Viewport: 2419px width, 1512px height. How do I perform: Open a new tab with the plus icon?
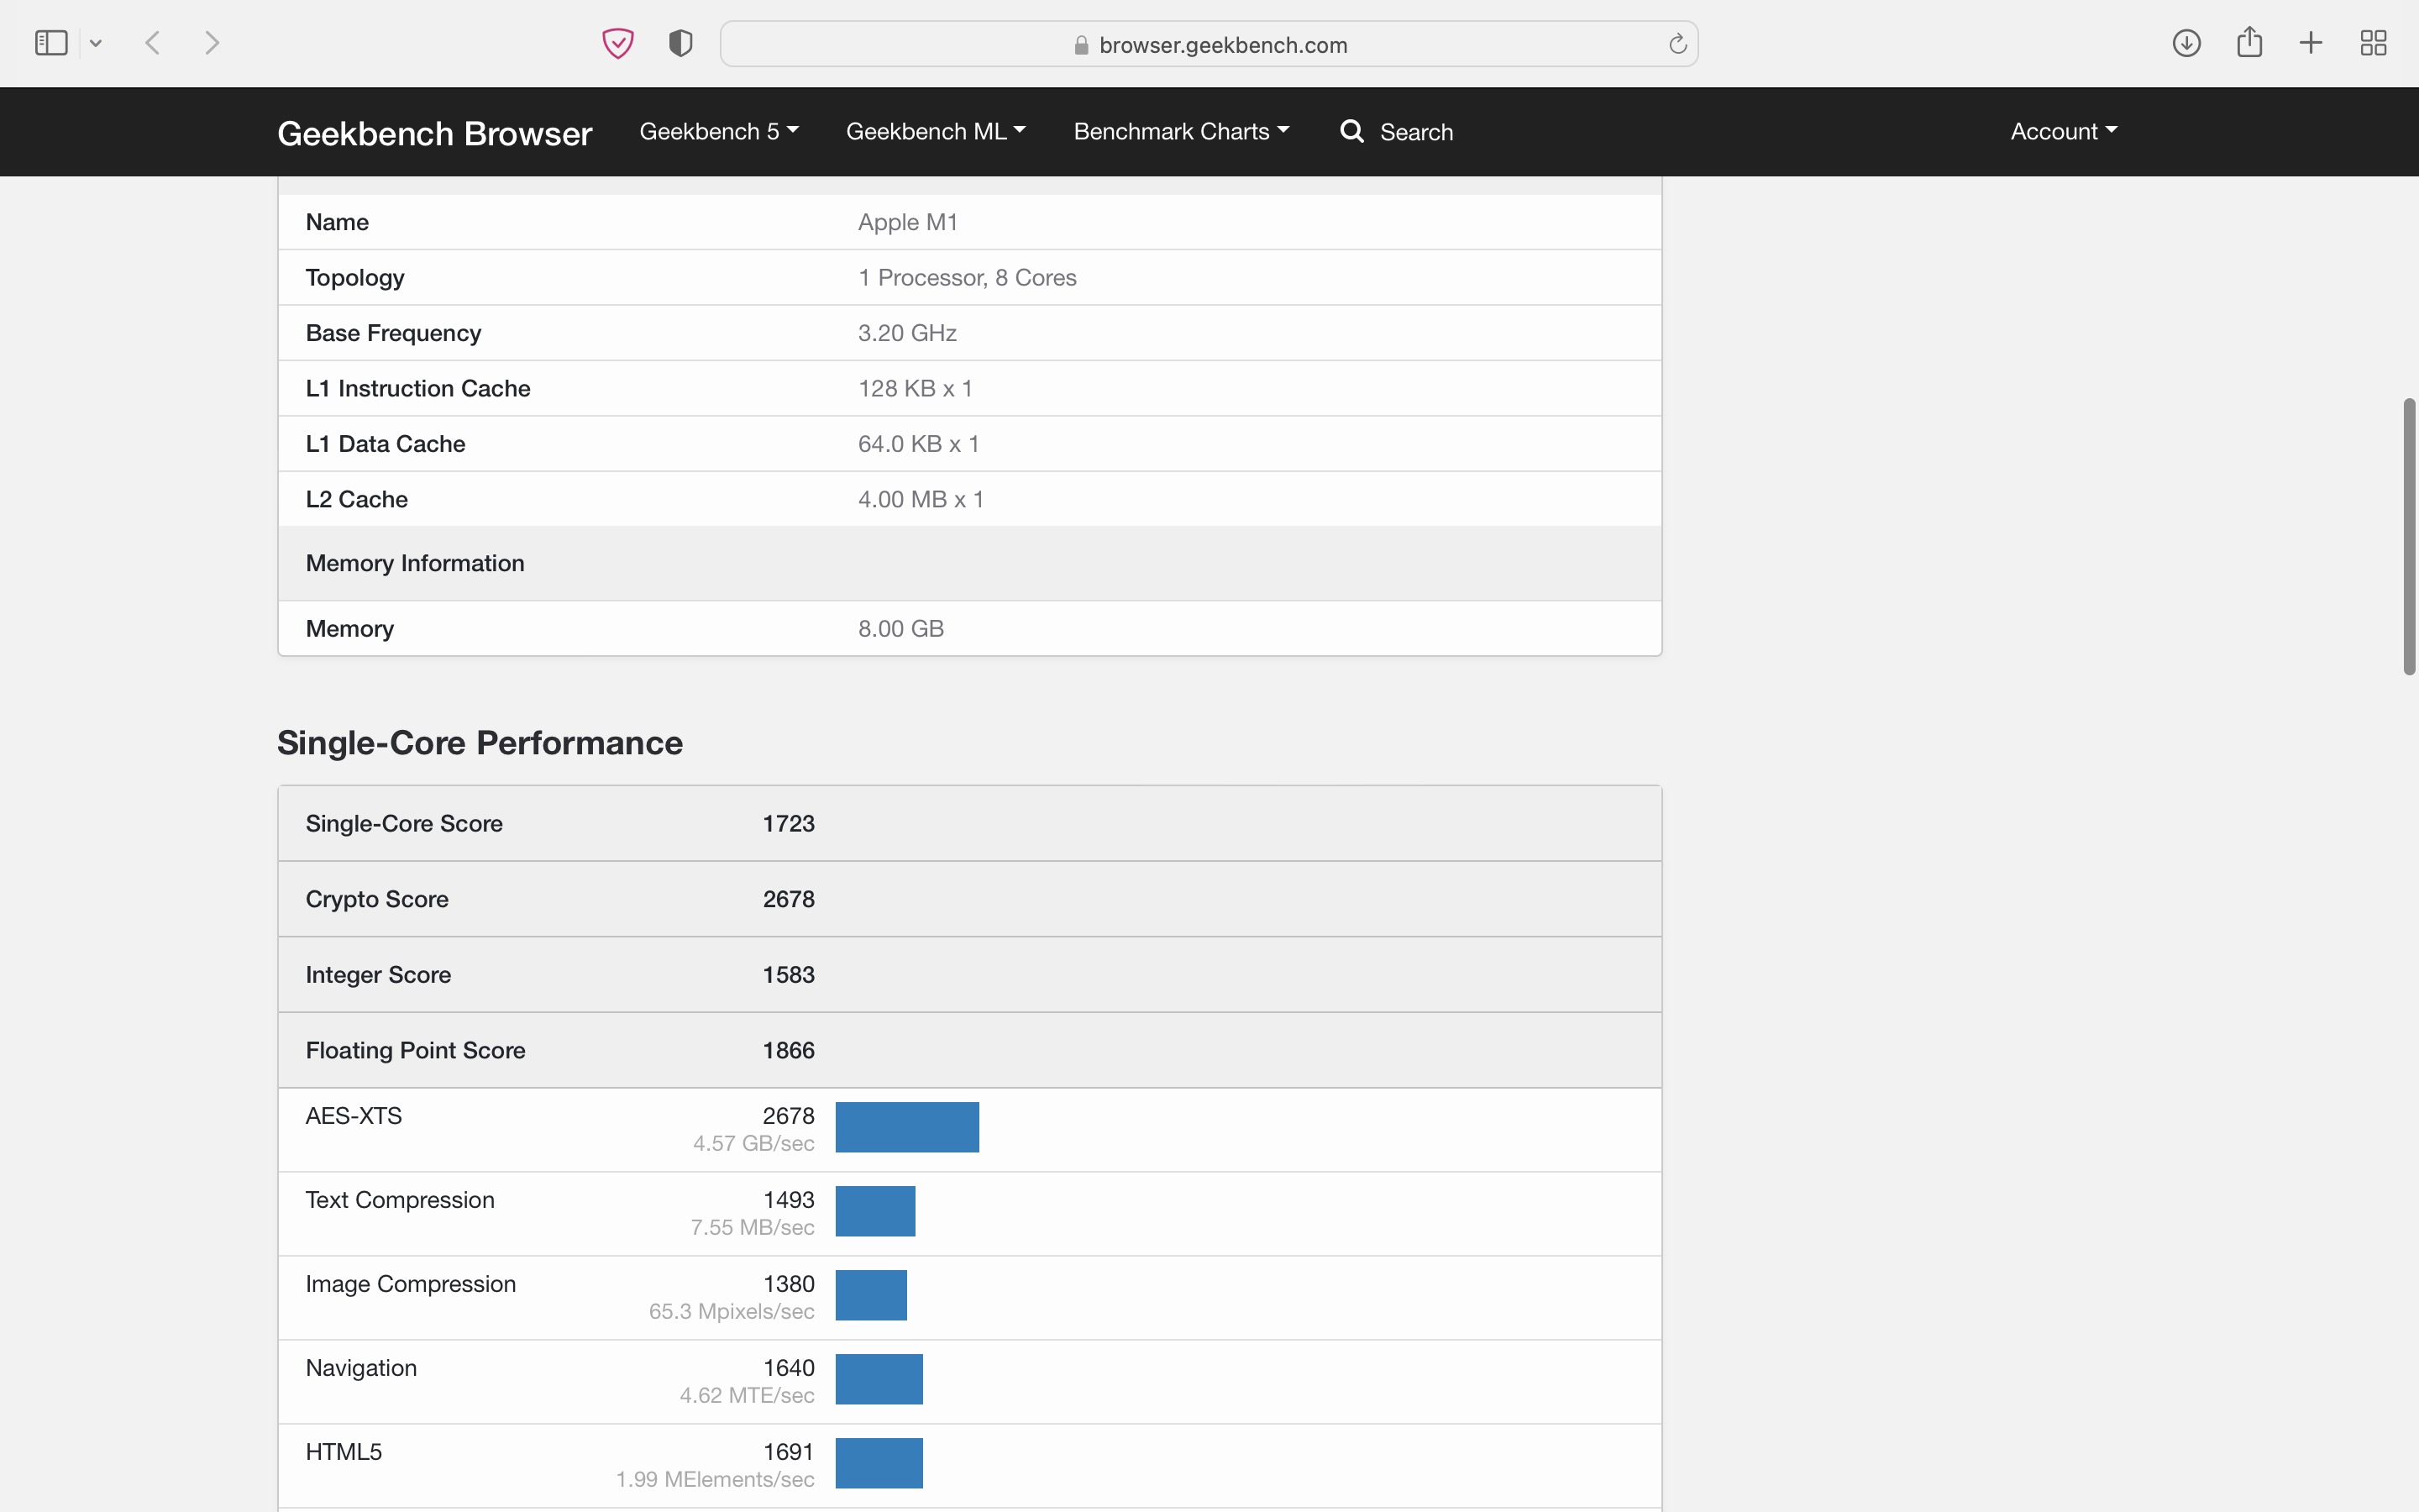pos(2311,43)
